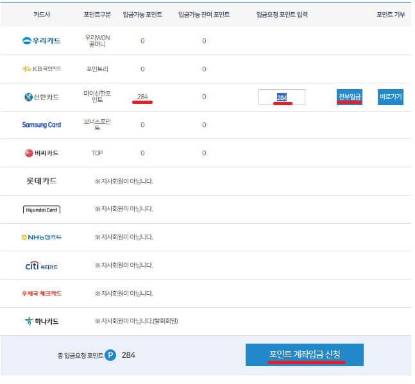Image resolution: width=415 pixels, height=384 pixels.
Task: Click 우리WON 꿀머니 point type
Action: pyautogui.click(x=97, y=41)
